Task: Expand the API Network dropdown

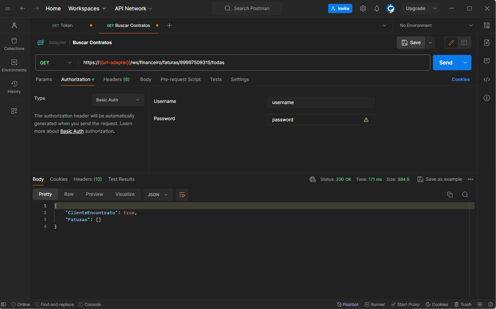Action: (x=133, y=8)
